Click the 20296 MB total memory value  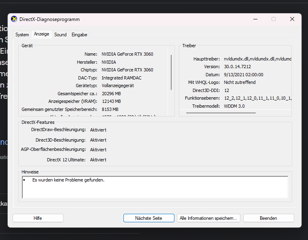111,94
